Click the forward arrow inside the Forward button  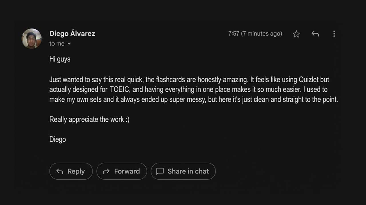(106, 171)
